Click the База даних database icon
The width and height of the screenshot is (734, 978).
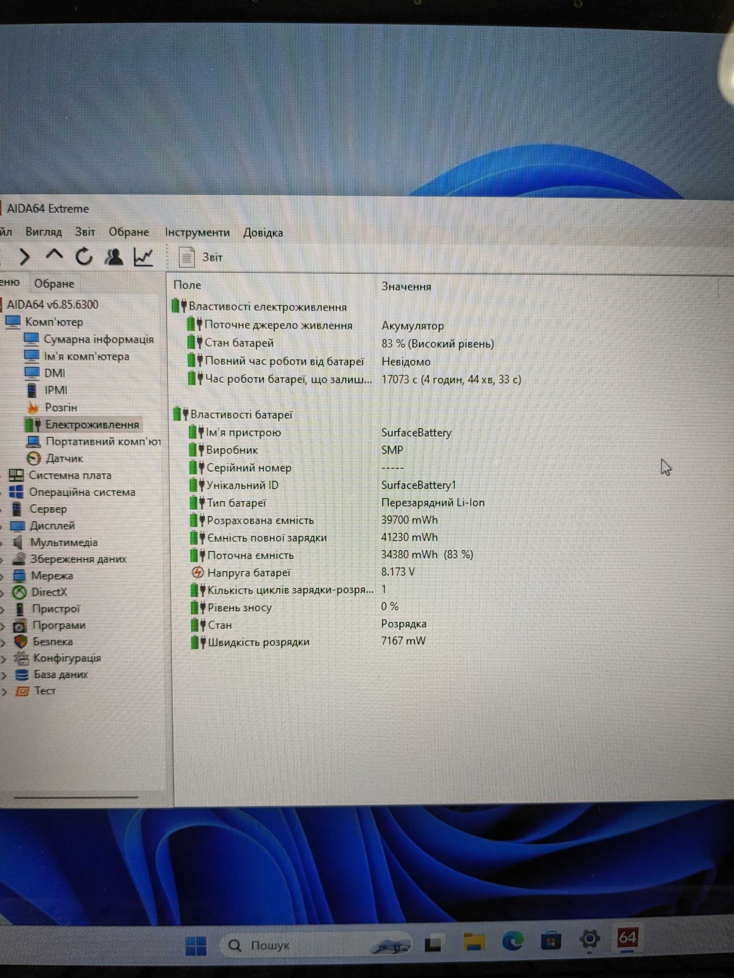point(21,675)
